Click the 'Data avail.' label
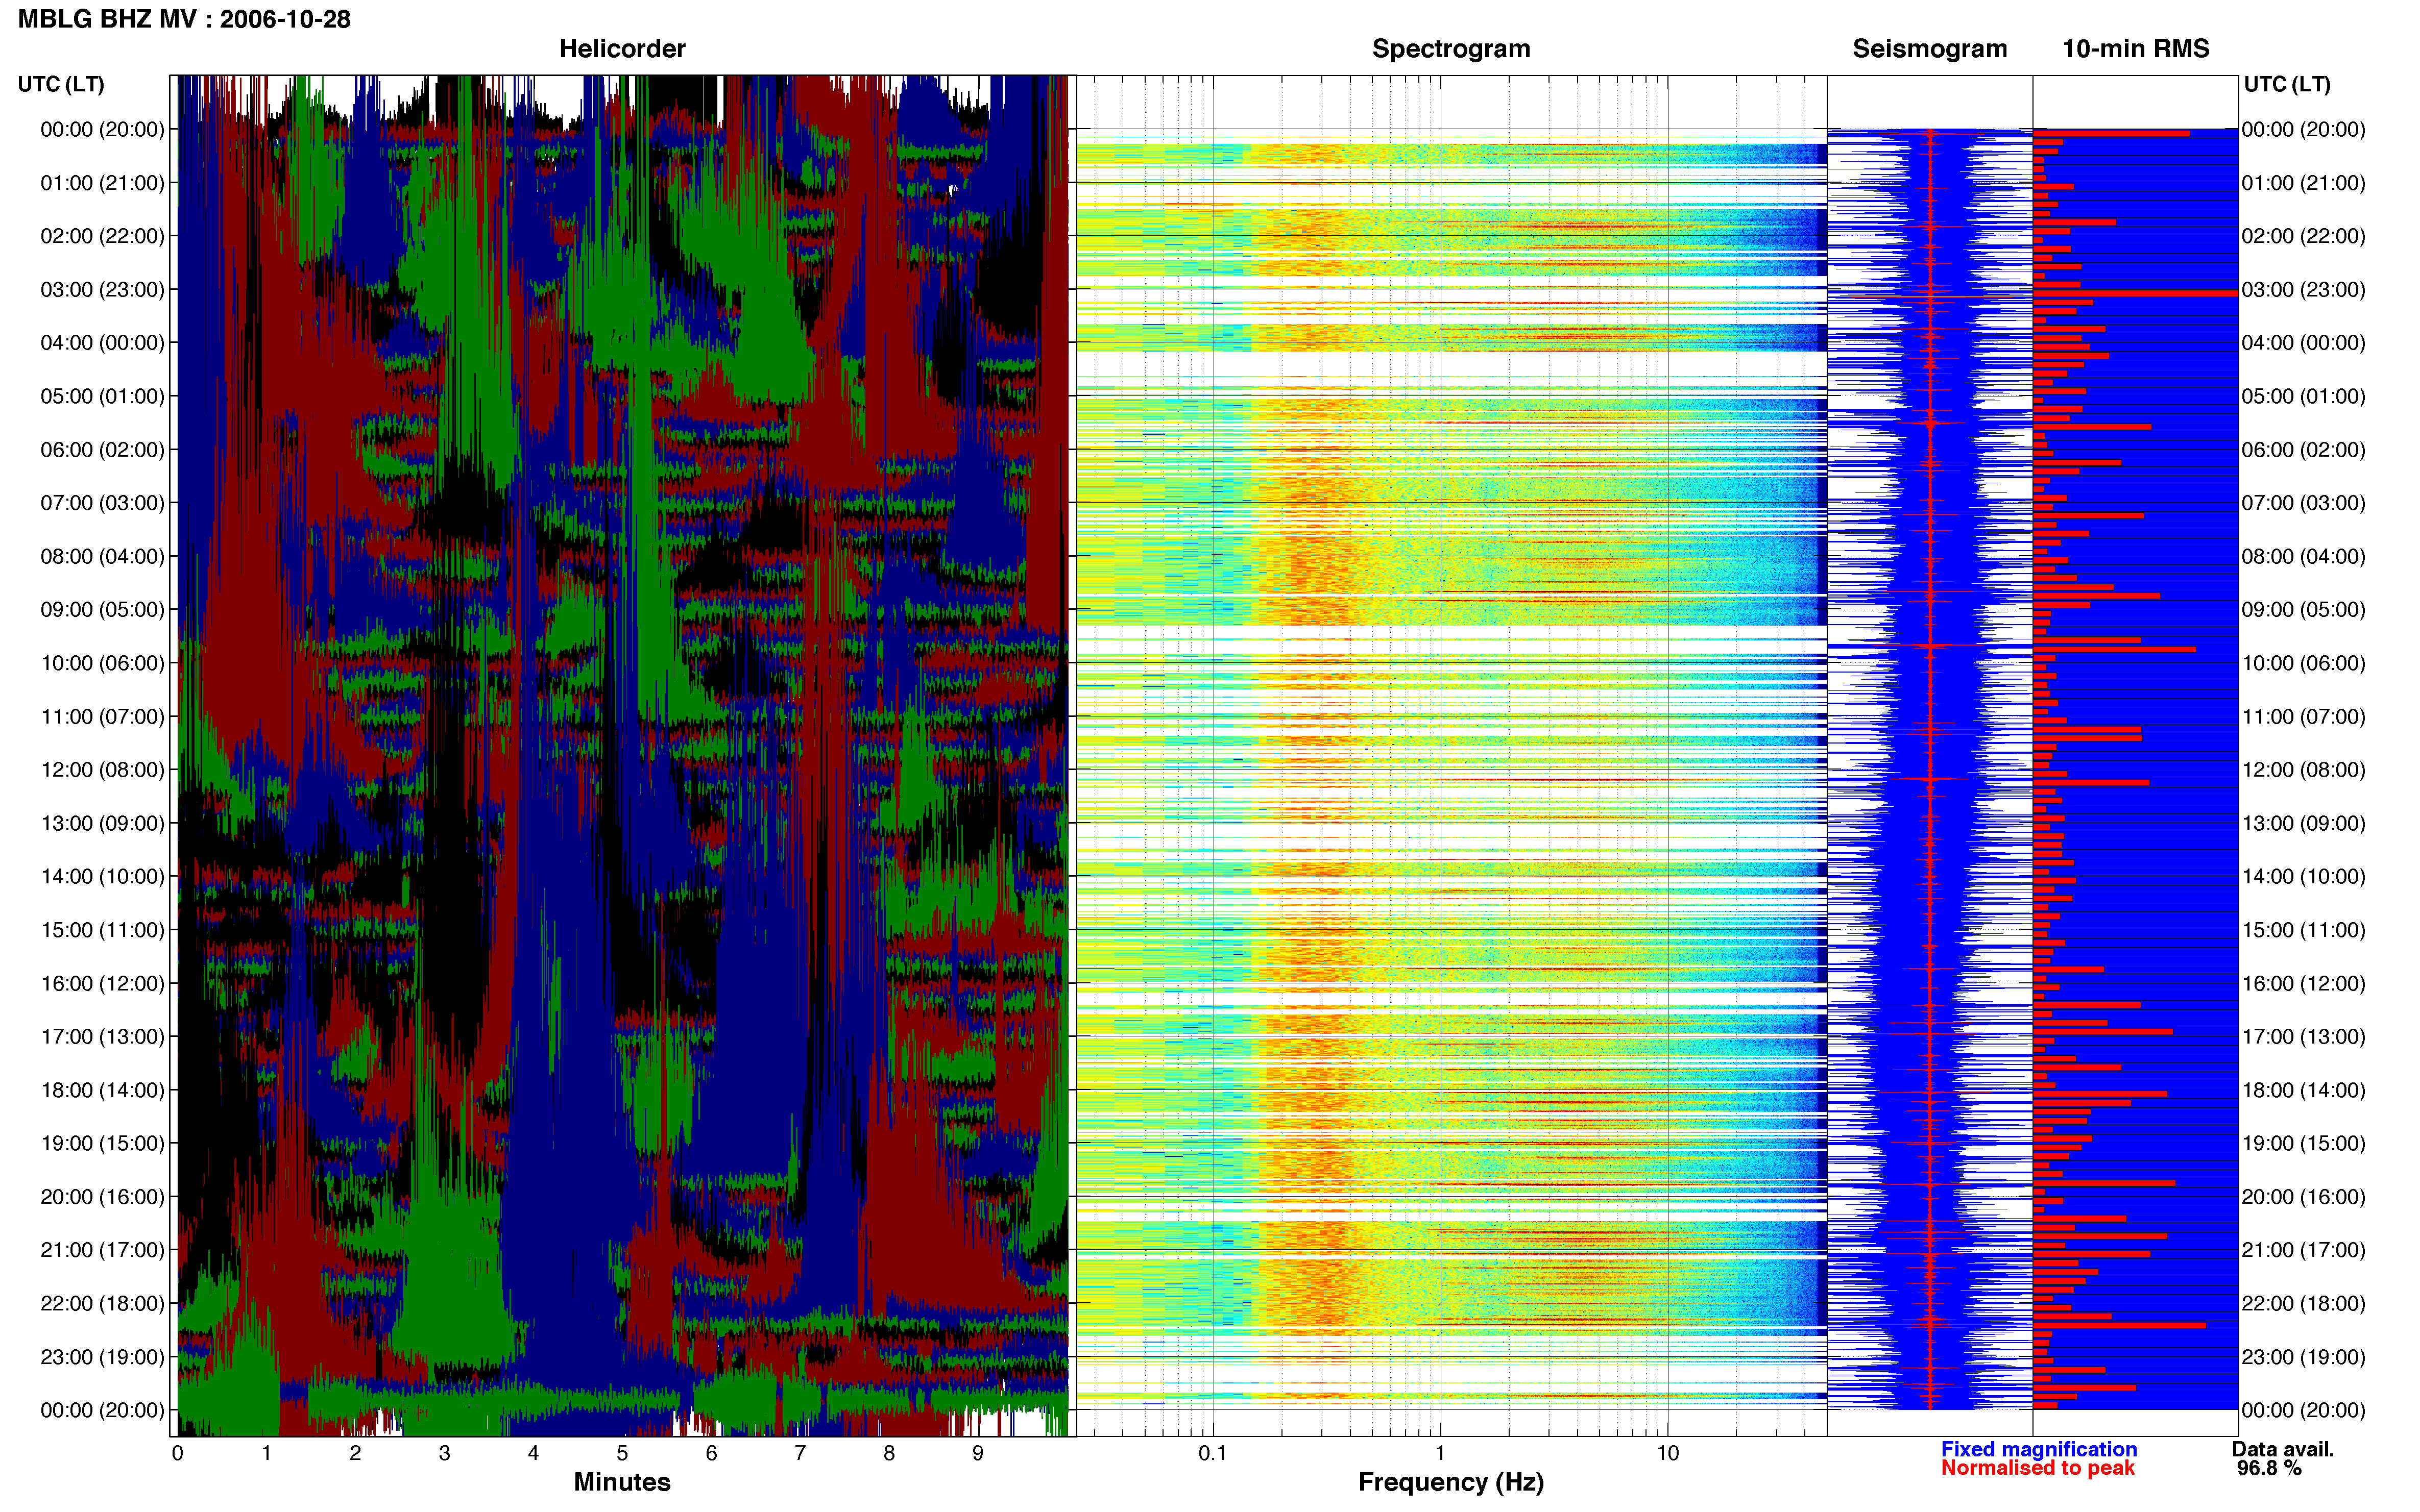This screenshot has width=2420, height=1512. point(2283,1449)
